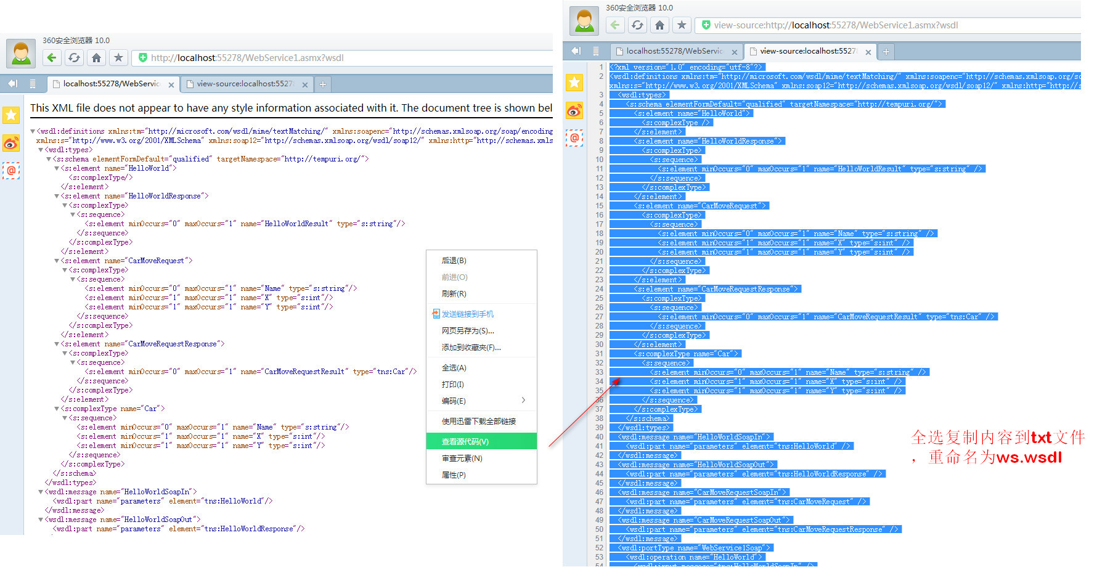Click the mobile device icon at the sidebar top
This screenshot has height=567, width=1105.
click(33, 84)
